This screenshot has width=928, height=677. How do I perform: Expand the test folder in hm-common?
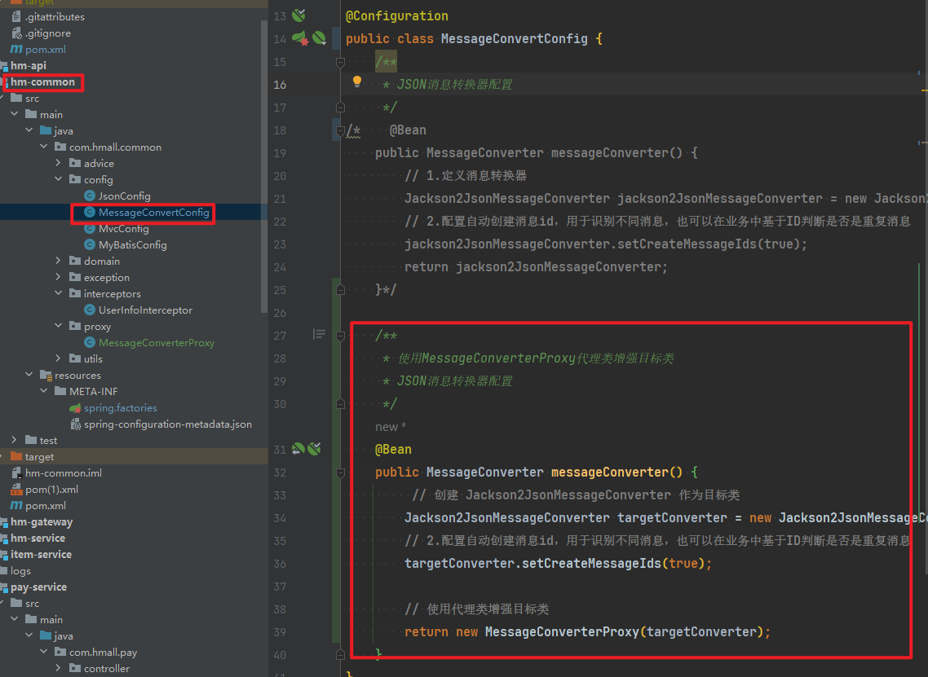pyautogui.click(x=15, y=440)
